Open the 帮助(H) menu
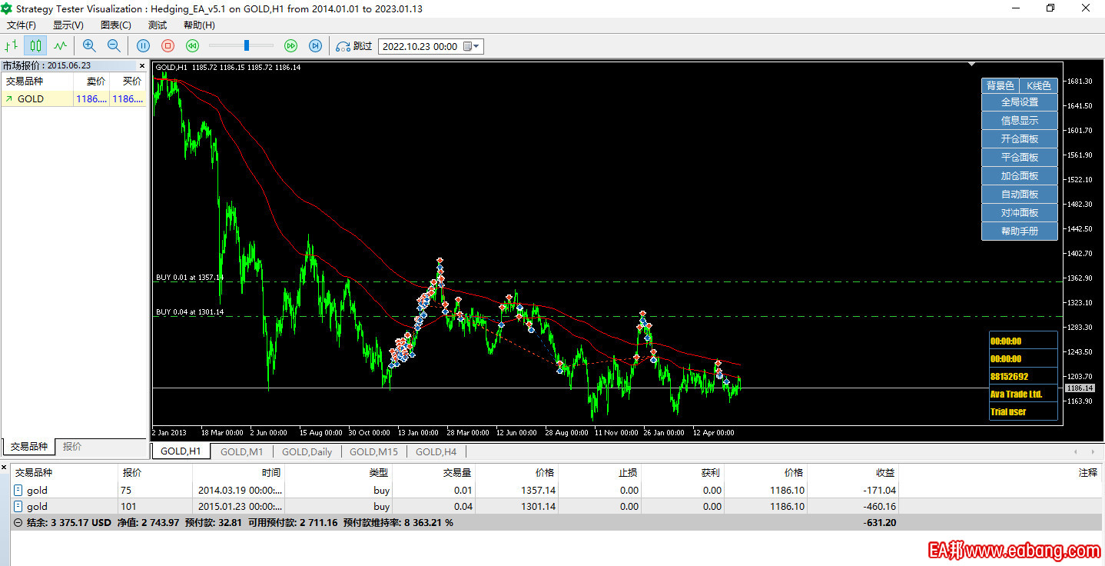Image resolution: width=1105 pixels, height=566 pixels. click(199, 25)
